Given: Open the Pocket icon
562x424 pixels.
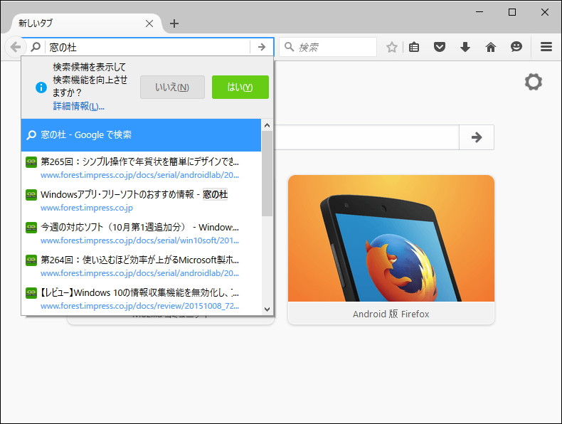Looking at the screenshot, I should coord(440,47).
